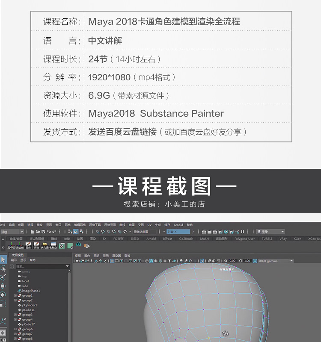The image size is (321, 342).
Task: Expand group3 in the outliner
Action: click(x=15, y=315)
